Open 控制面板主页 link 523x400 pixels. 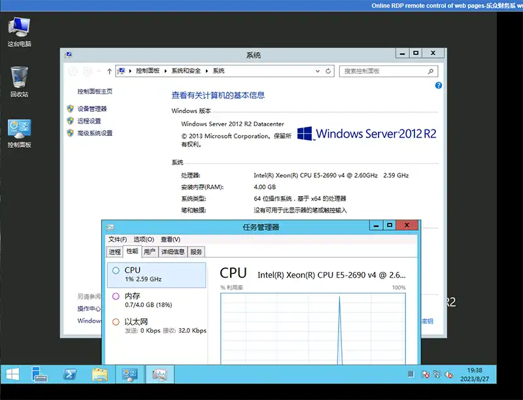pos(95,92)
